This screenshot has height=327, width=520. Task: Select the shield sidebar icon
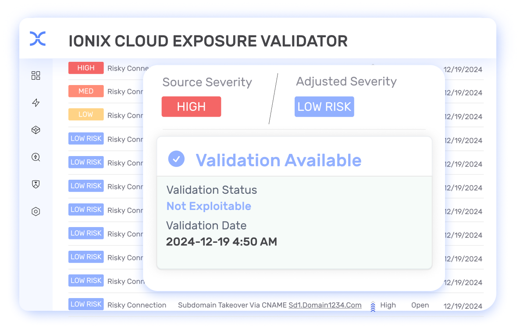coord(36,184)
